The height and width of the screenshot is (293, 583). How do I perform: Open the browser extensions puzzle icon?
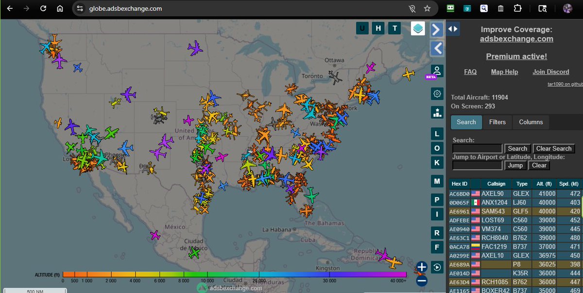[517, 8]
